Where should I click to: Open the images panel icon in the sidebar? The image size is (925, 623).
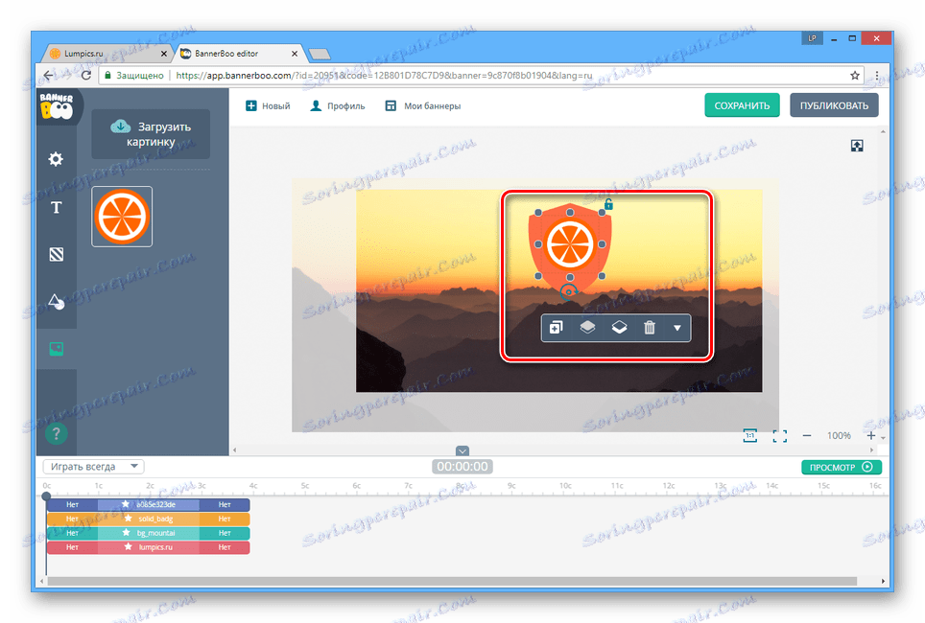[56, 349]
